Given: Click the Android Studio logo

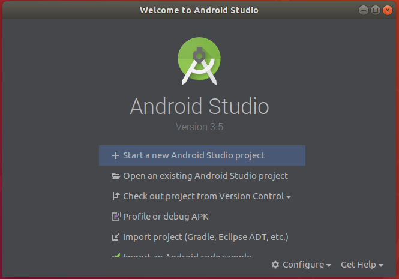Looking at the screenshot, I should pyautogui.click(x=199, y=61).
